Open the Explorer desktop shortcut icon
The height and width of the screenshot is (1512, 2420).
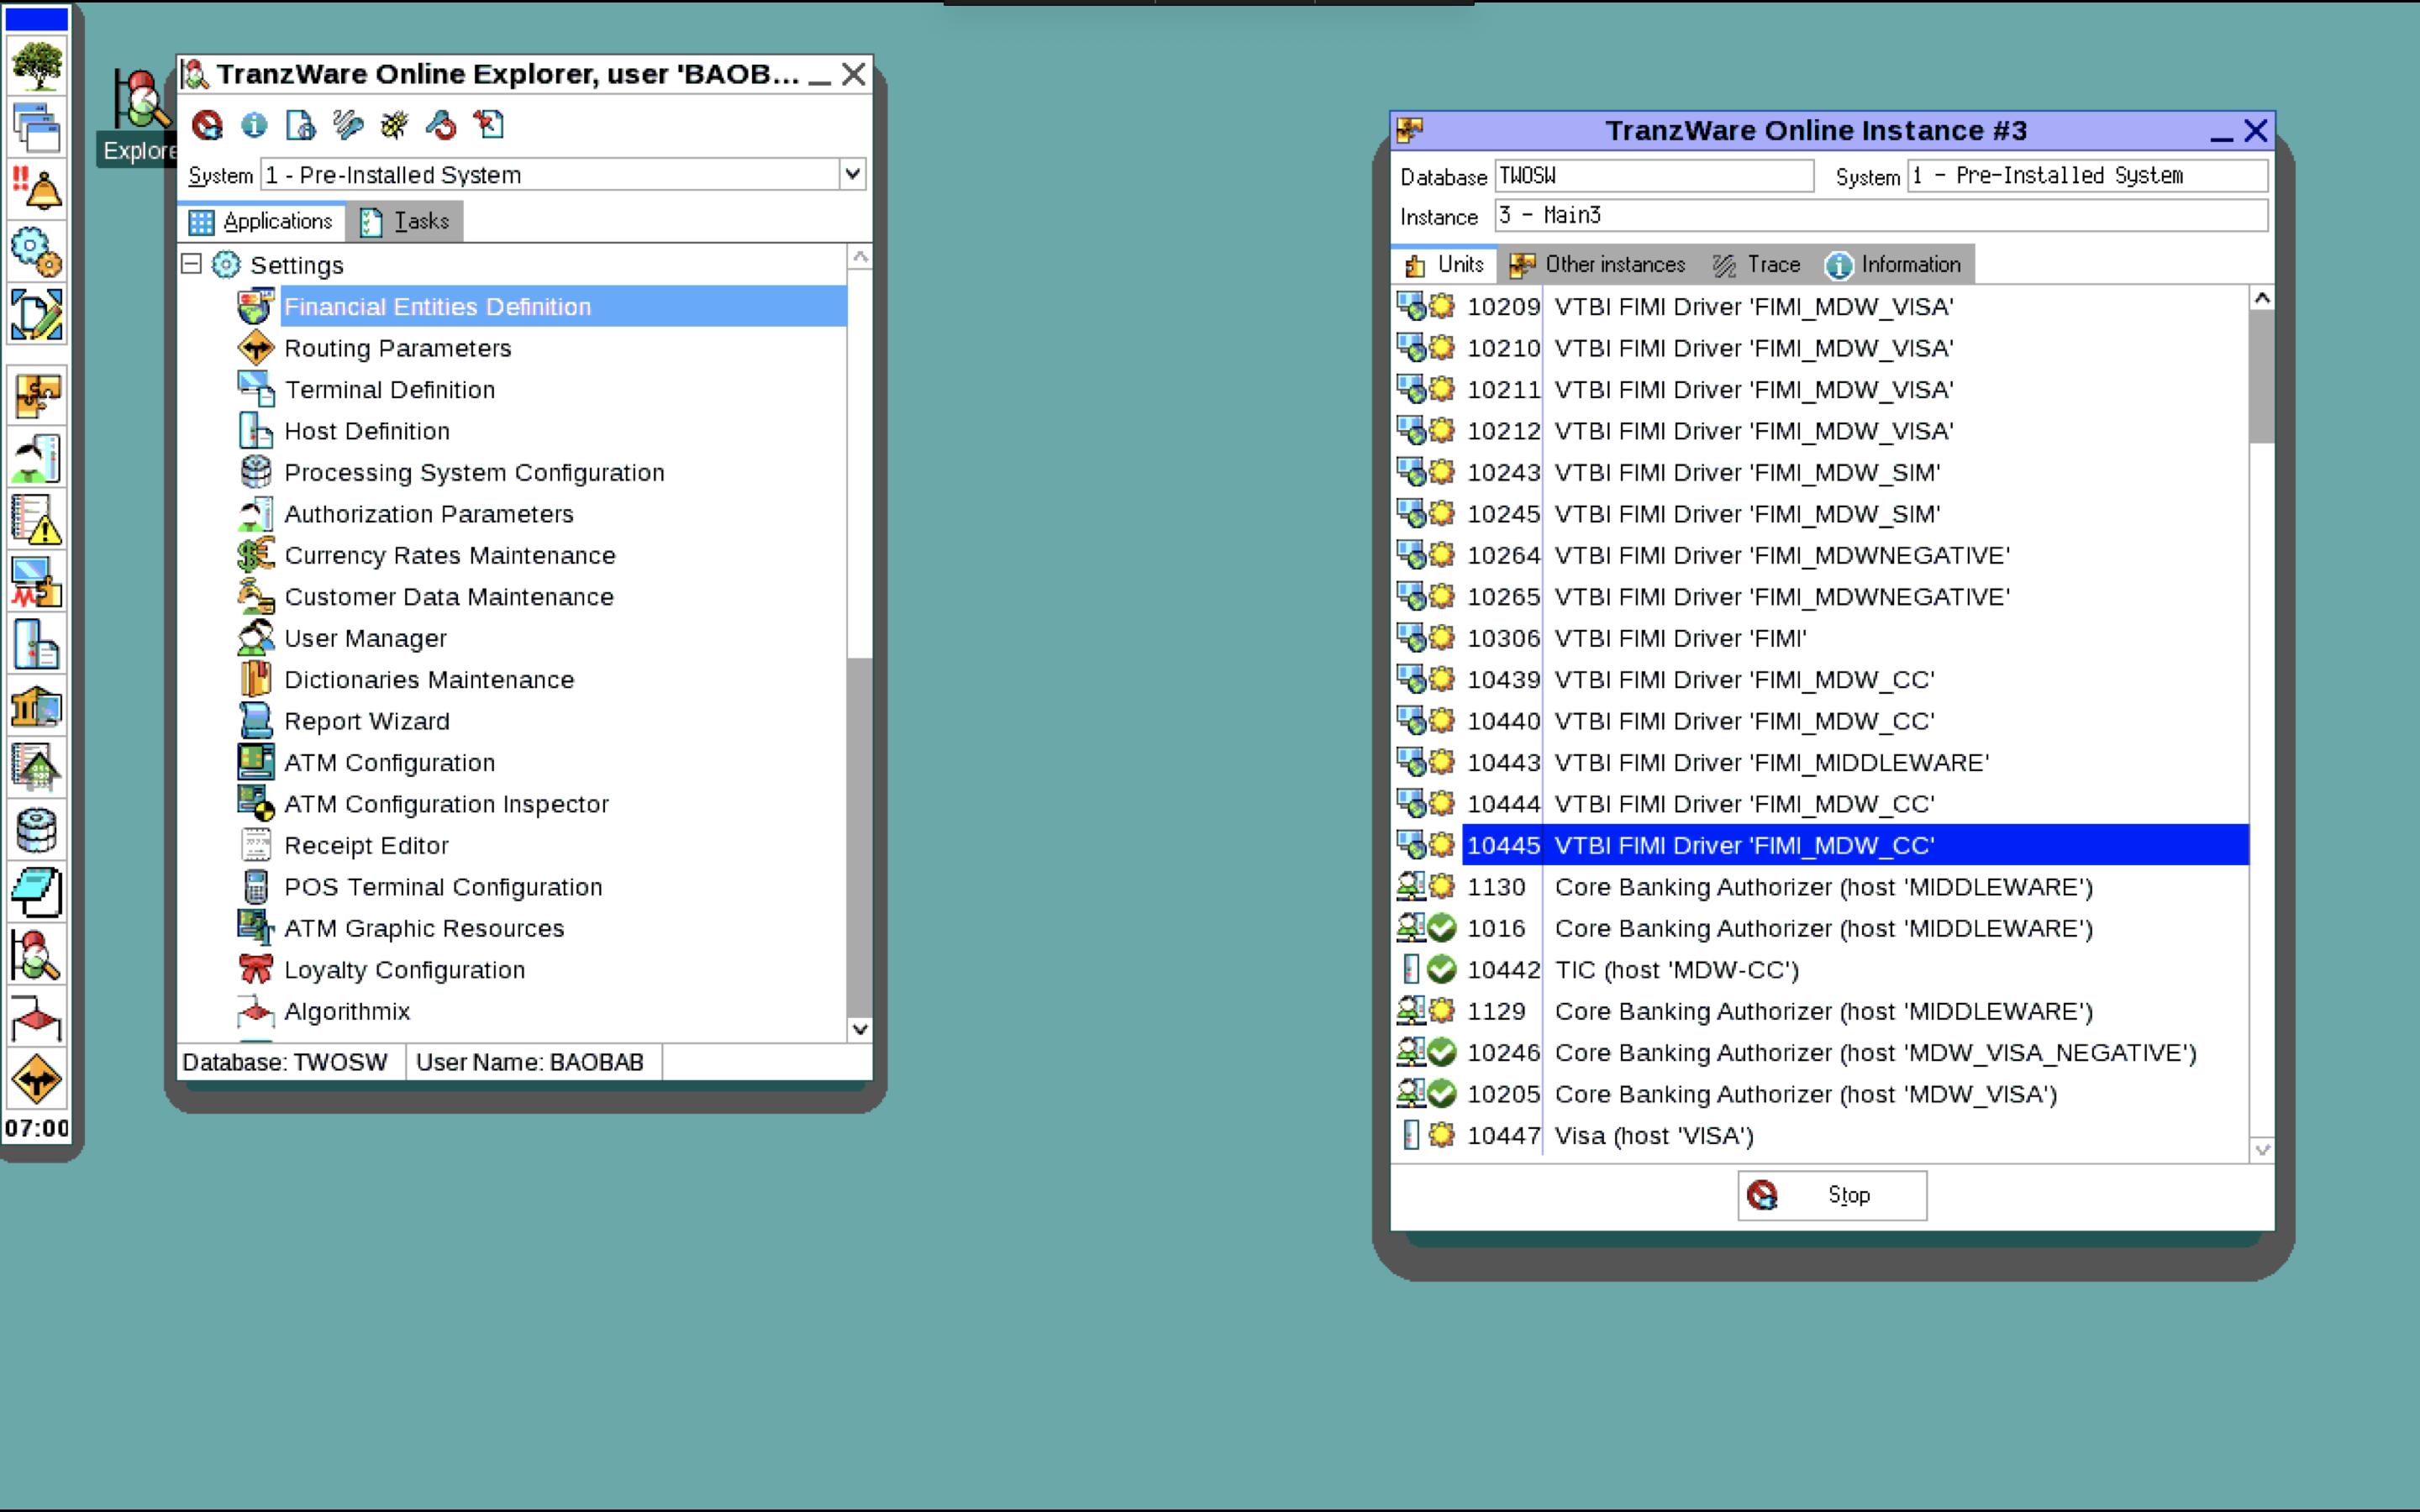pyautogui.click(x=140, y=100)
